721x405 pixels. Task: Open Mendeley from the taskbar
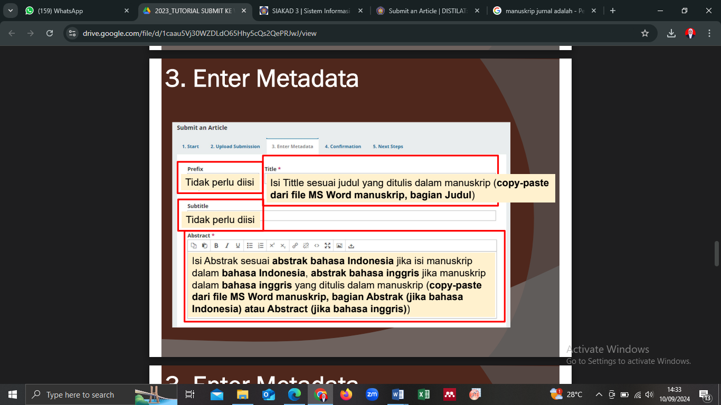[x=450, y=394]
